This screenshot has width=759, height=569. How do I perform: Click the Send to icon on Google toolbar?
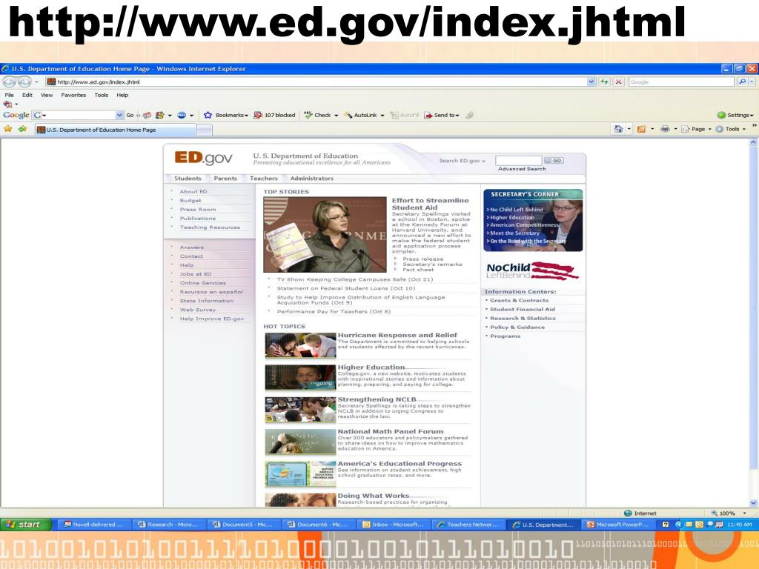point(428,115)
